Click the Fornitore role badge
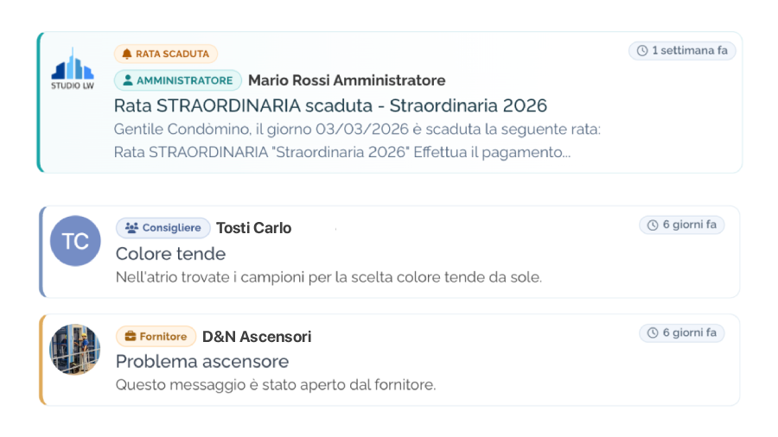This screenshot has width=778, height=437. [155, 336]
